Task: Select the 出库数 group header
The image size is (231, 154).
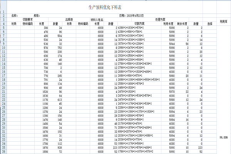Action: [69, 20]
